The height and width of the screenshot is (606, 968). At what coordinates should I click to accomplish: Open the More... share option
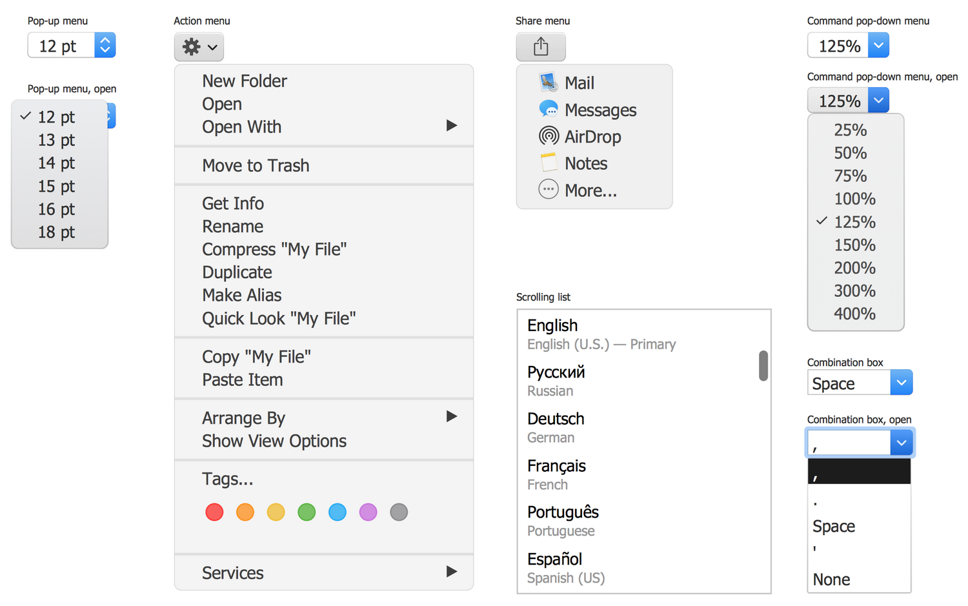pos(590,190)
